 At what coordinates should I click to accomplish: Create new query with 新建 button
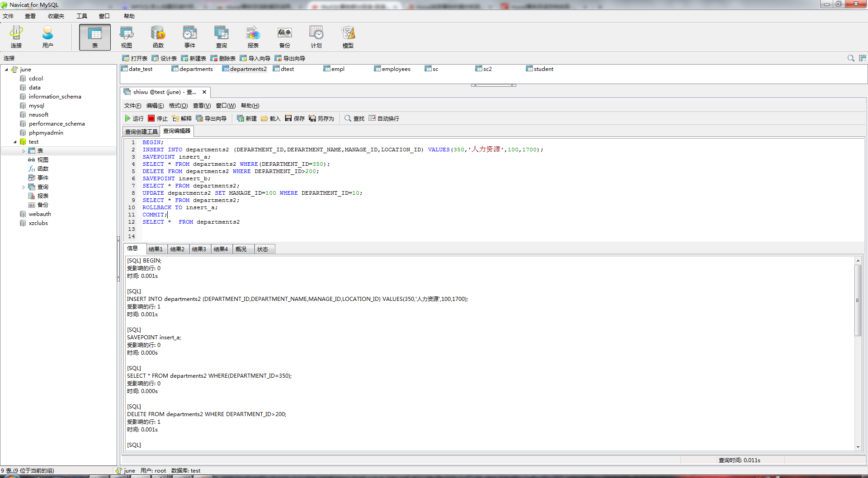pos(247,118)
